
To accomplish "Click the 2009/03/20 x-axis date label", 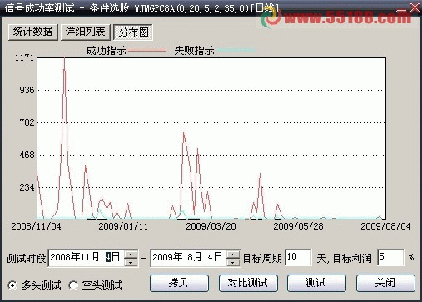I will coord(211,226).
